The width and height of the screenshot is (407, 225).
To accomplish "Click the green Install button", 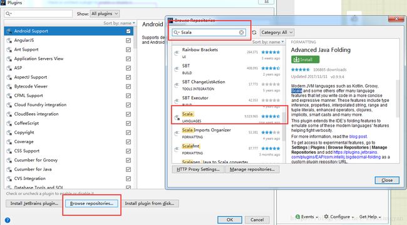I will (x=306, y=59).
